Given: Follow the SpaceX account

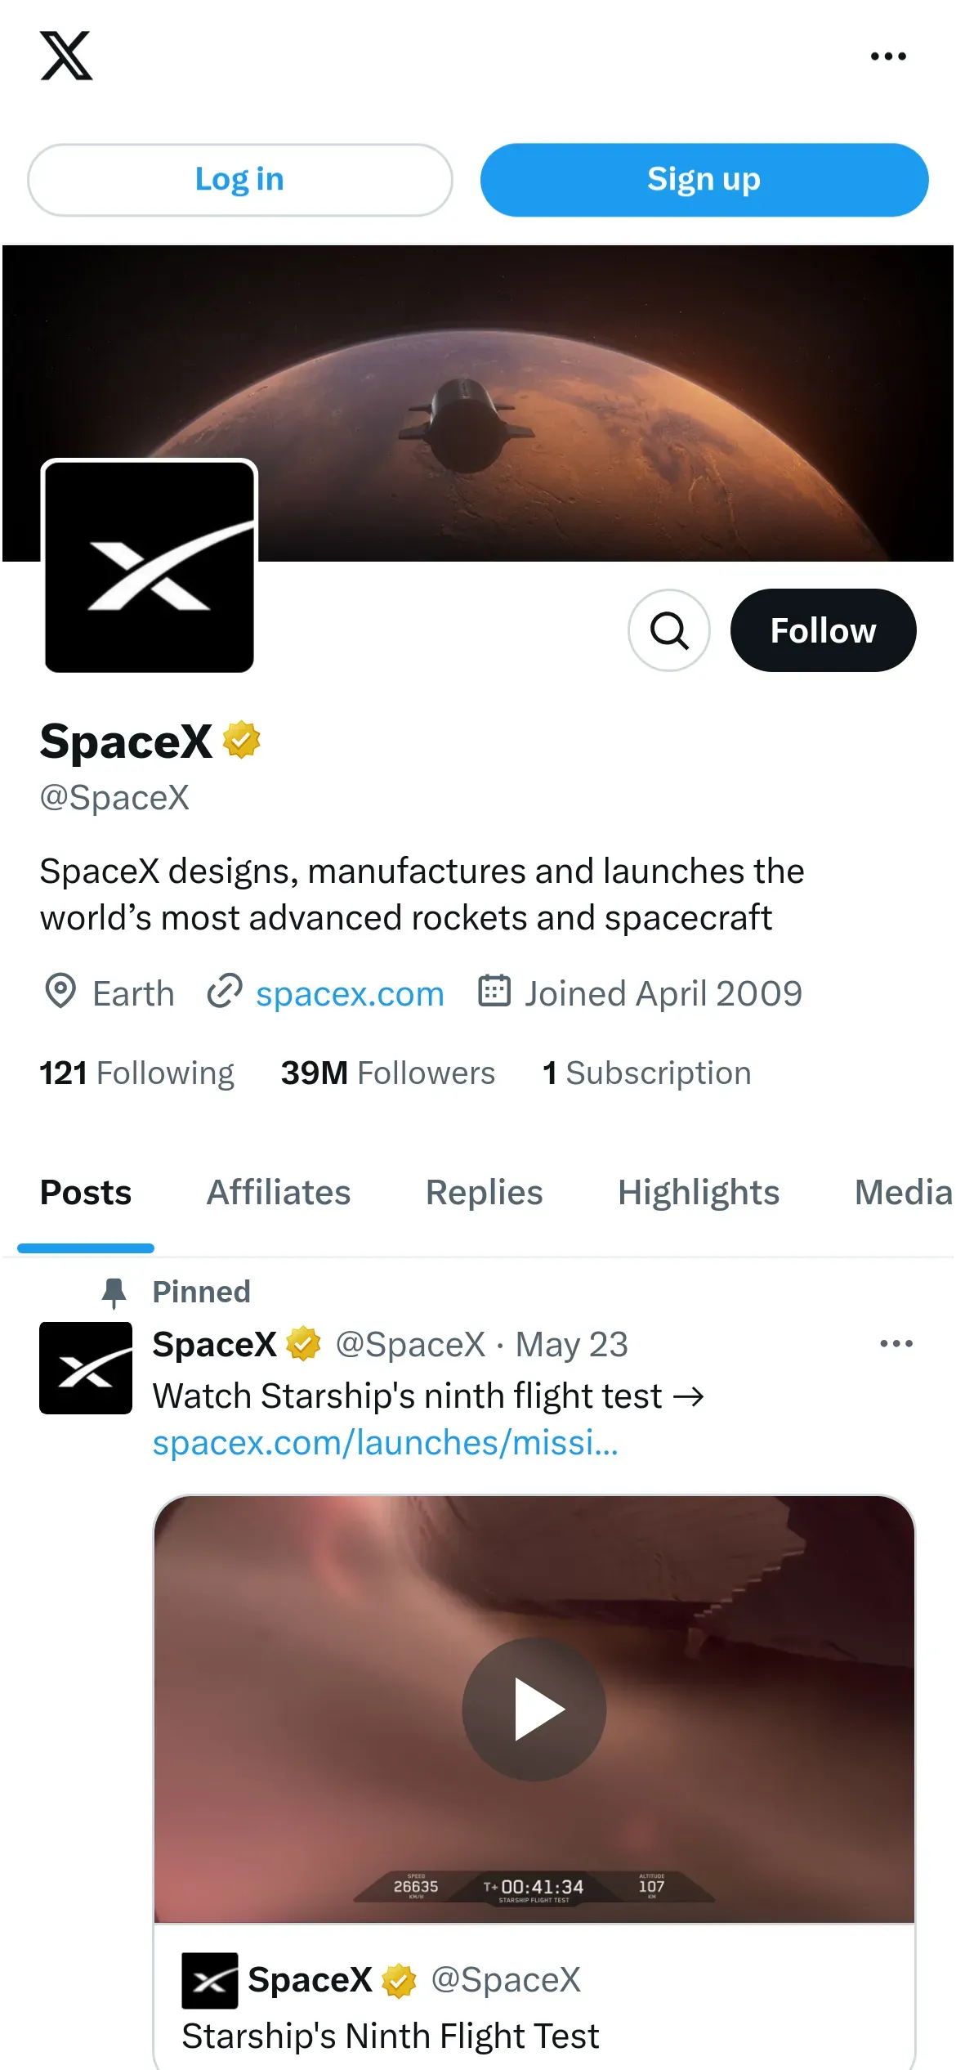Looking at the screenshot, I should pyautogui.click(x=823, y=630).
